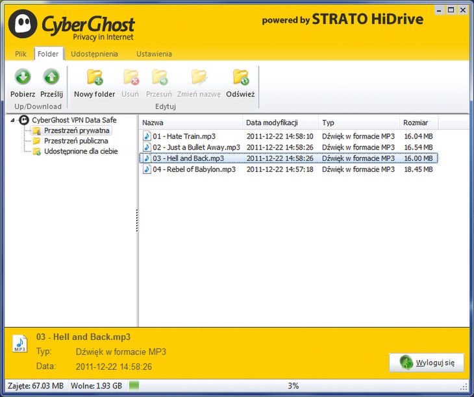Screen dimensions: 474x397
Task: Sort files by the Nazwa column header
Action: point(191,123)
